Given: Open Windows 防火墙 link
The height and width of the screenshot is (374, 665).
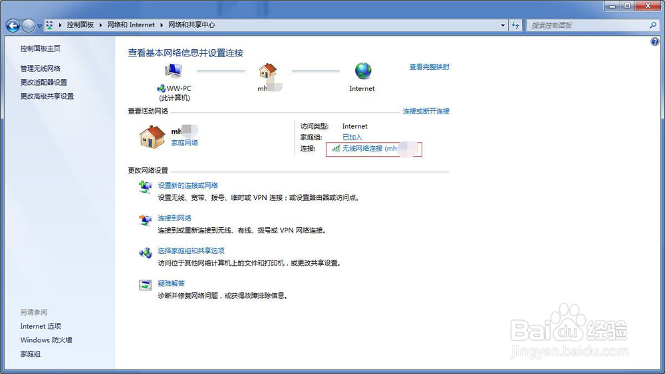Looking at the screenshot, I should [x=47, y=340].
